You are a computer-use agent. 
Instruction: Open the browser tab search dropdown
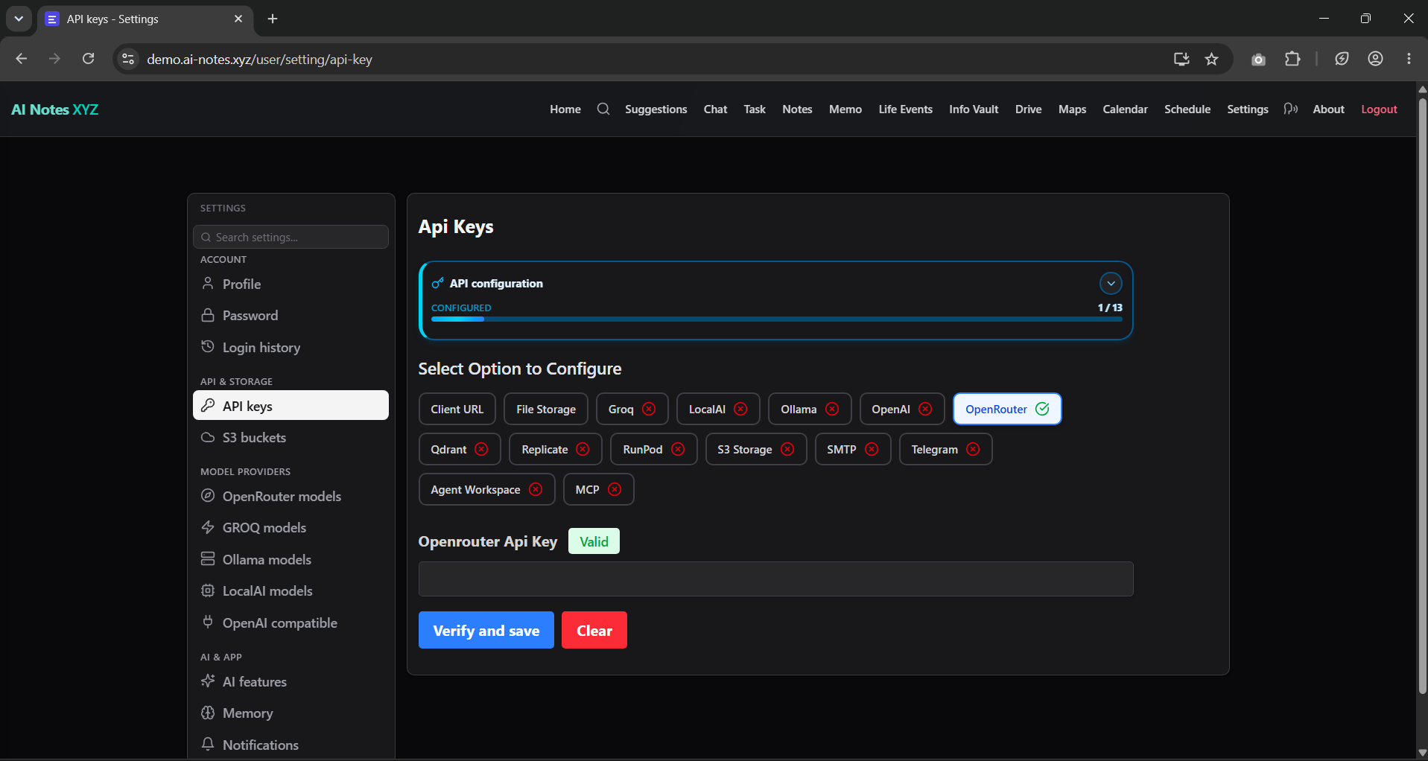19,19
